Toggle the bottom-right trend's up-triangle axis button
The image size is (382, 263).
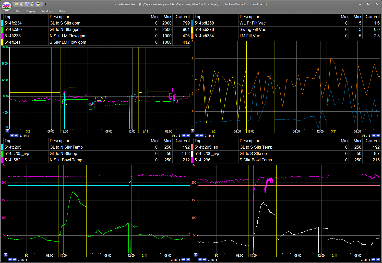pos(196,255)
